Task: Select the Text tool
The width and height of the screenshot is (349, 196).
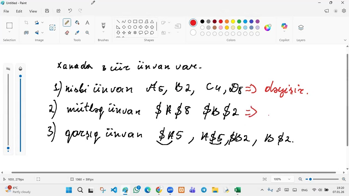Action: (87, 23)
